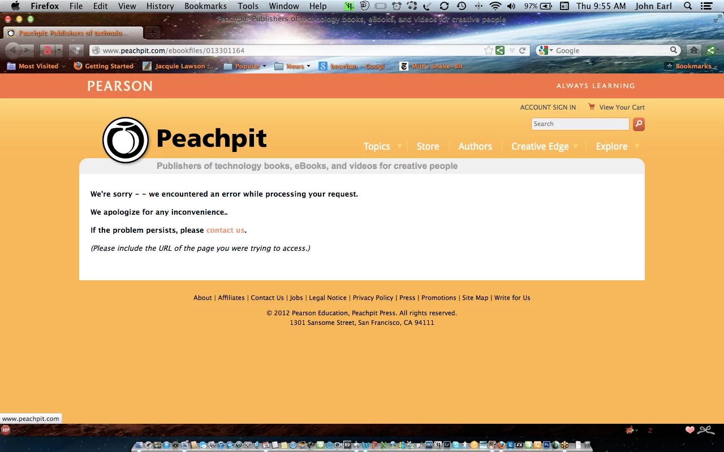
Task: Click the 'contact us' link in the error message
Action: pyautogui.click(x=225, y=230)
